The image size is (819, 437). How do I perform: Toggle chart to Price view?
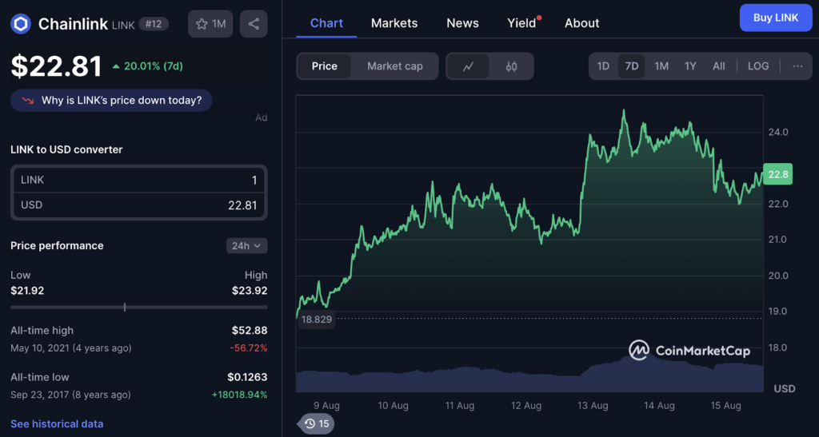pyautogui.click(x=324, y=66)
